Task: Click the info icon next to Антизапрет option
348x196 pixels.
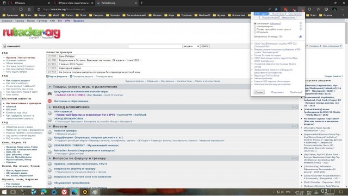Action: pyautogui.click(x=301, y=23)
